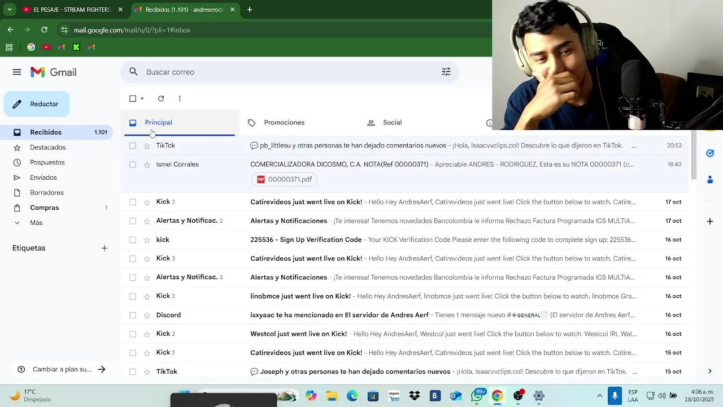Open search options filter icon
This screenshot has width=723, height=407.
pyautogui.click(x=446, y=72)
